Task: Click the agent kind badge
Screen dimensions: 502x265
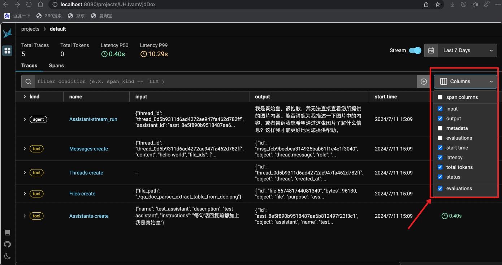Action: 38,119
